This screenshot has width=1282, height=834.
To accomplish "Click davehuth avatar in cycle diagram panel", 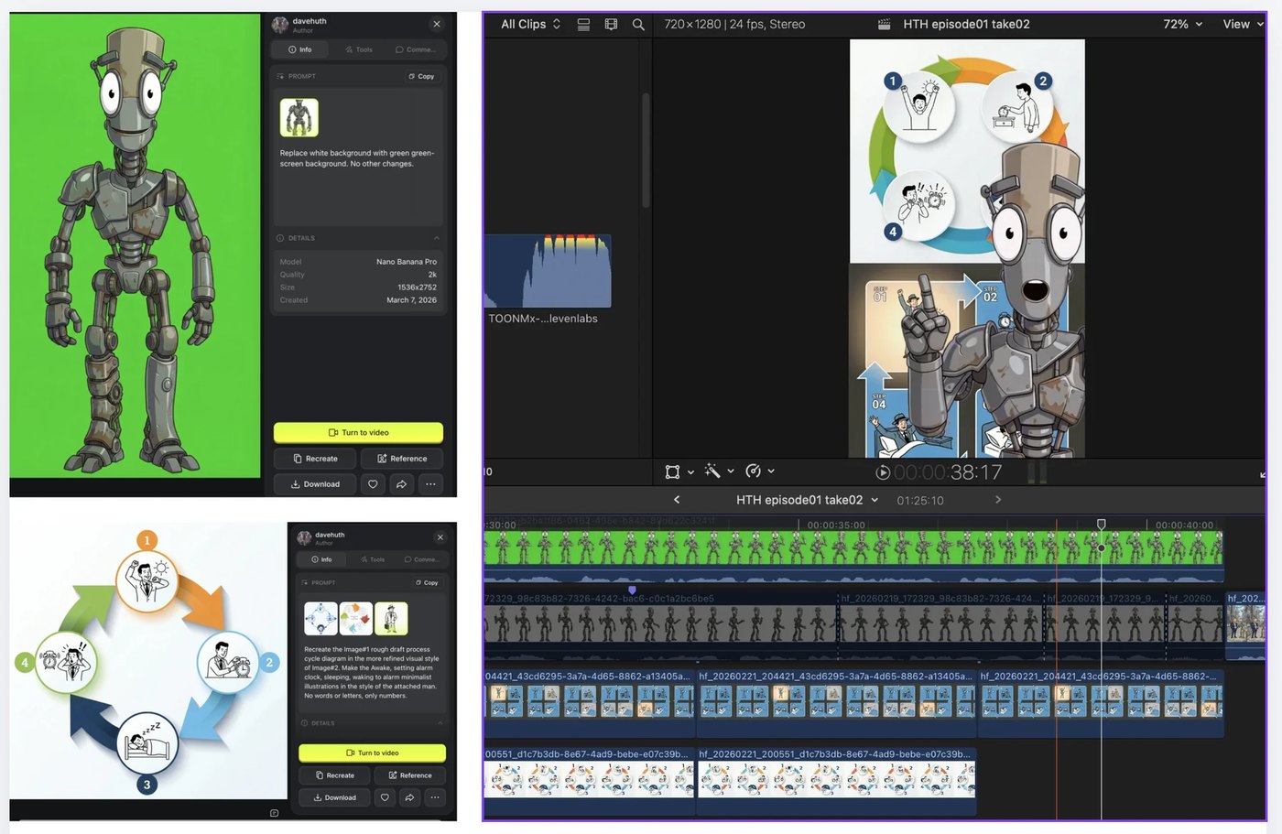I will tap(304, 538).
